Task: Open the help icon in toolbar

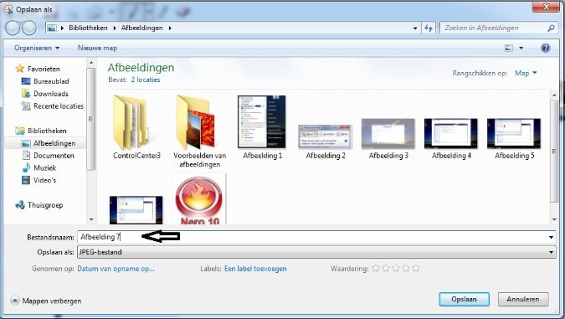Action: pos(546,48)
